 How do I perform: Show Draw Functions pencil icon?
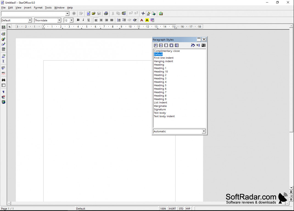click(x=3, y=44)
